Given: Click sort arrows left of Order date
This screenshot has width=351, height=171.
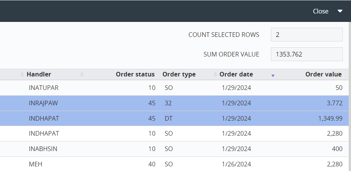Looking at the screenshot, I should click(x=215, y=74).
